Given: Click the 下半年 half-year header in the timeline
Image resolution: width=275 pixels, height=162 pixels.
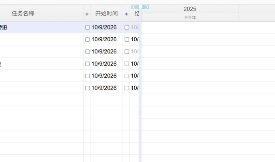Looking at the screenshot, I should coord(190,17).
